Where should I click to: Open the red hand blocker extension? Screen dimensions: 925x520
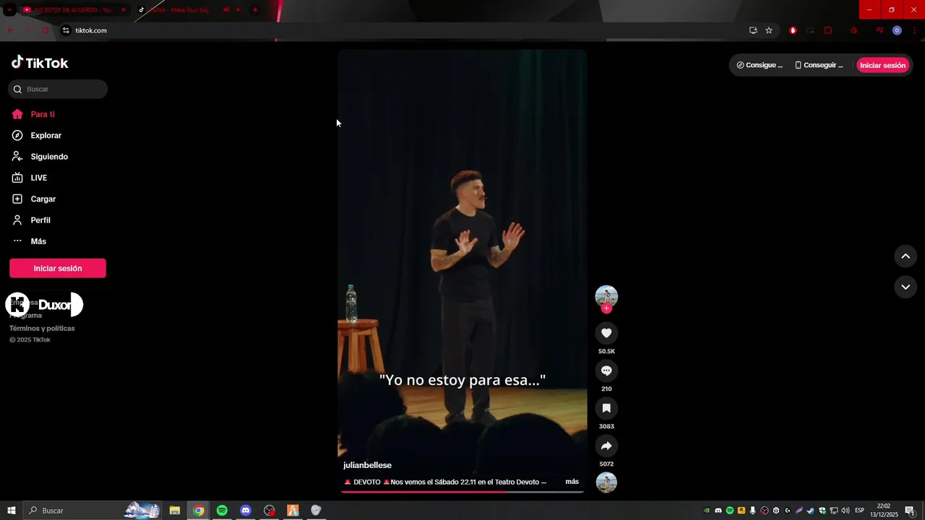click(793, 30)
